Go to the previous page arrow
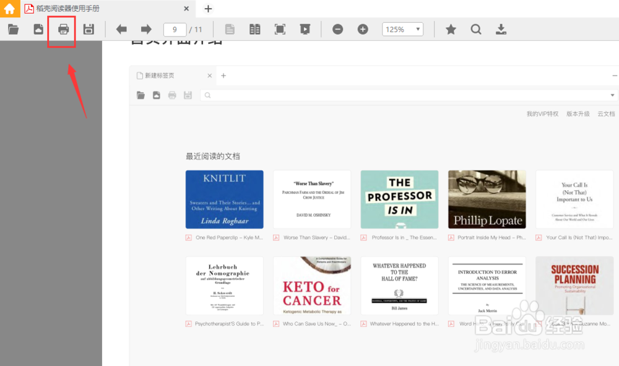The image size is (619, 366). (121, 29)
